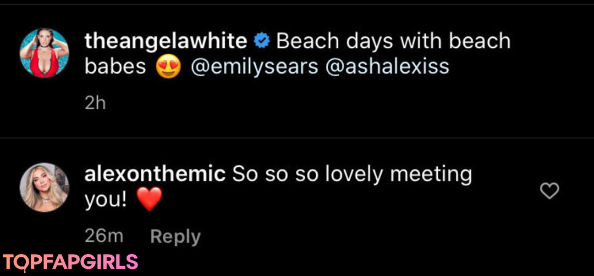Image resolution: width=594 pixels, height=276 pixels.
Task: Visit the @emilysears mention
Action: (x=255, y=67)
